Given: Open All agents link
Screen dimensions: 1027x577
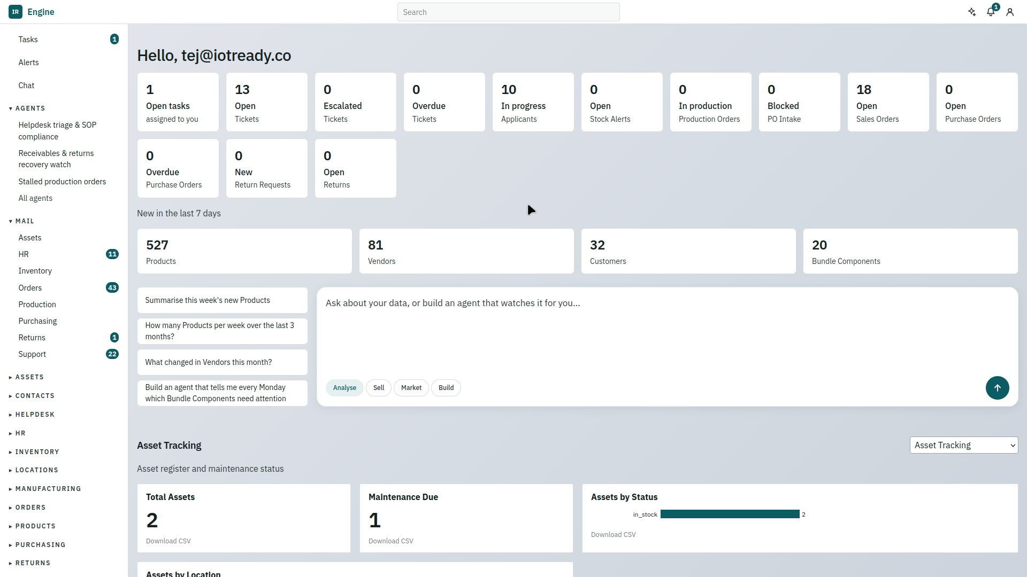Looking at the screenshot, I should pos(35,198).
